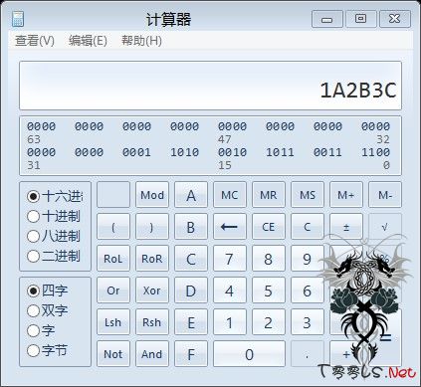Click the RoL rotate left button

point(113,259)
